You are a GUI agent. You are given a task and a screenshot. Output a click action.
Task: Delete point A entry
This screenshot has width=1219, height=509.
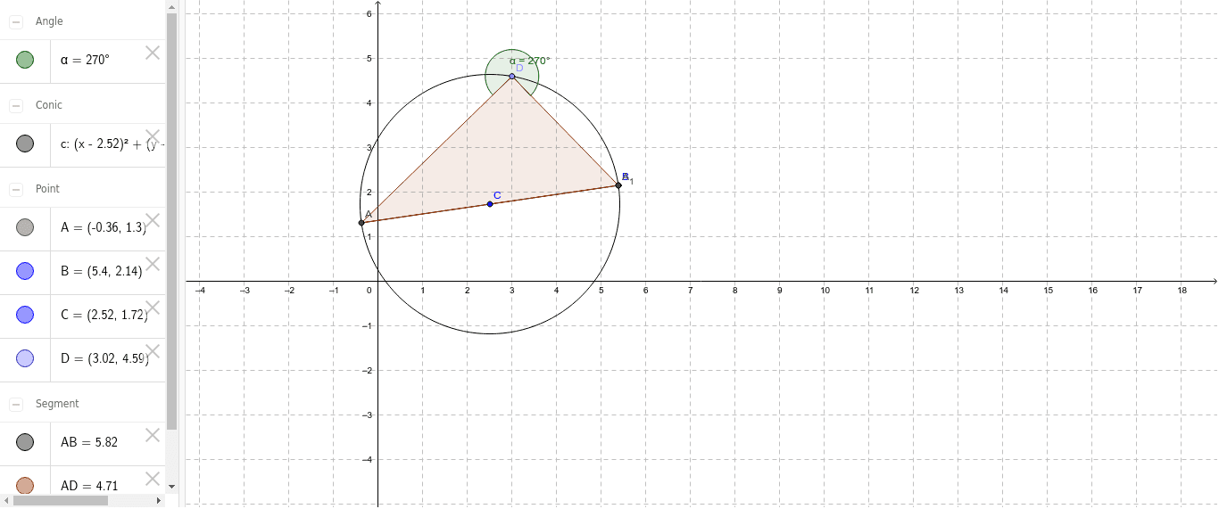(x=153, y=220)
